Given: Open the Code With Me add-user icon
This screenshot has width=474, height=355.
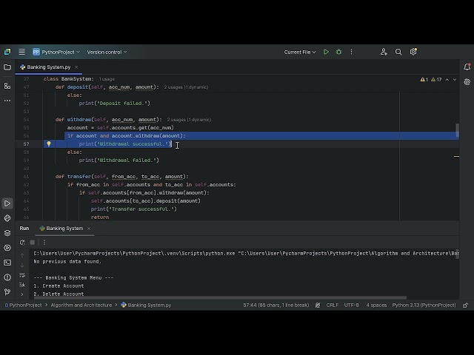Looking at the screenshot, I should (x=384, y=52).
